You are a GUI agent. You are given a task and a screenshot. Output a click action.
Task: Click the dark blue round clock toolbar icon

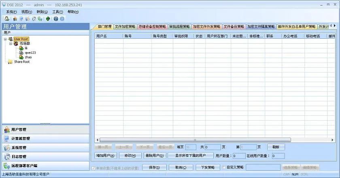pos(56,19)
